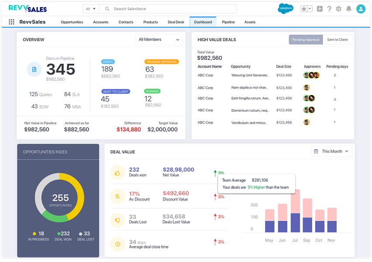This screenshot has height=262, width=372.
Task: Click approver avatars for Eelit fringilla deal
Action: point(309,98)
